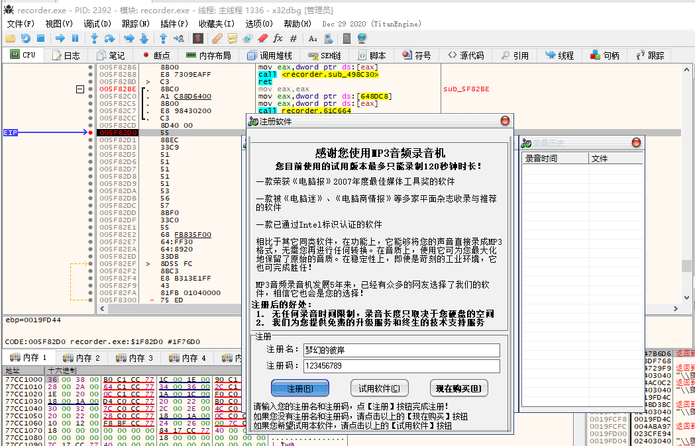Switch to the 调用堆栈 tab
695x446 pixels.
click(270, 56)
